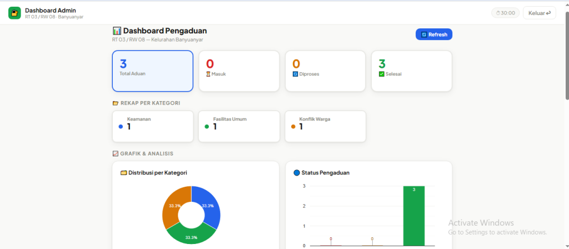Click the chart icon beside Grafik & Analisis
The width and height of the screenshot is (569, 249).
pyautogui.click(x=115, y=153)
